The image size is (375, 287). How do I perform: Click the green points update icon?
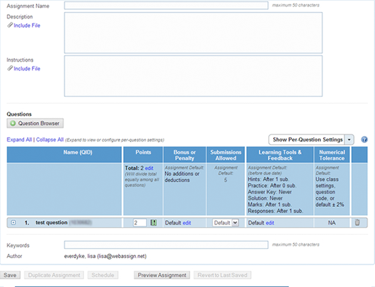click(x=153, y=222)
